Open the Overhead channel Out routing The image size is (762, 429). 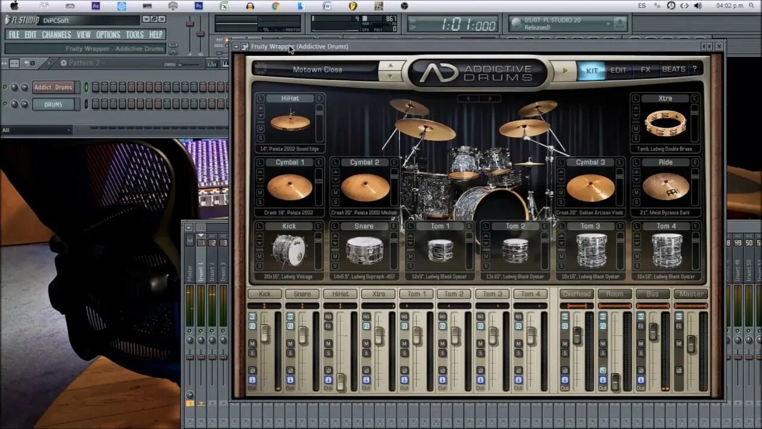[x=564, y=388]
